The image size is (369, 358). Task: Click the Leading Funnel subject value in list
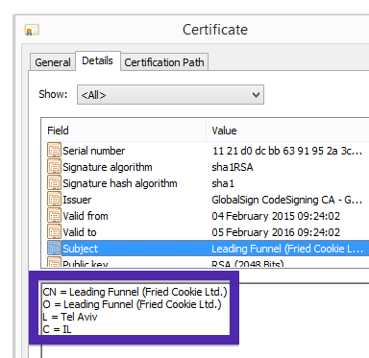tap(287, 249)
